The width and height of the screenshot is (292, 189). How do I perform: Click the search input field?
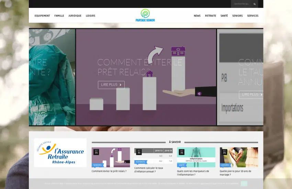coord(242,4)
